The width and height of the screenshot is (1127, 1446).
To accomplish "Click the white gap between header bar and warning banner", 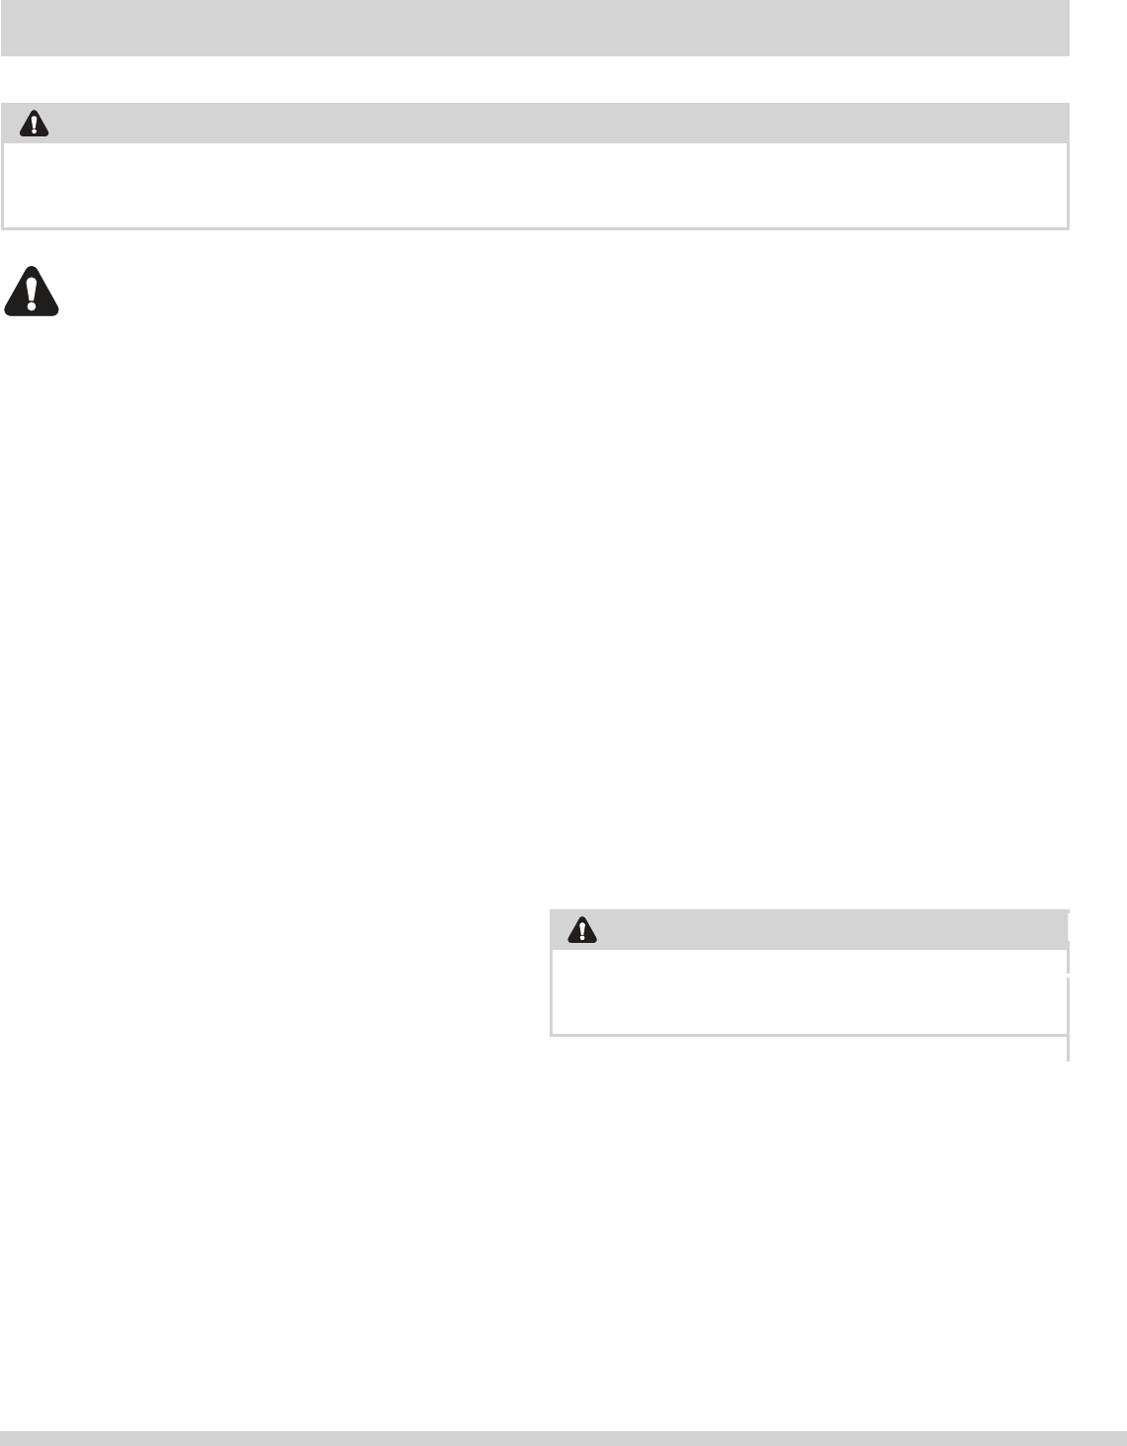I will [535, 79].
